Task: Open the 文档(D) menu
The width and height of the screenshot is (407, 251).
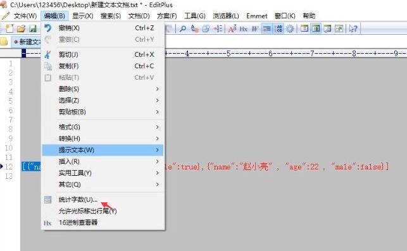Action: [139, 16]
